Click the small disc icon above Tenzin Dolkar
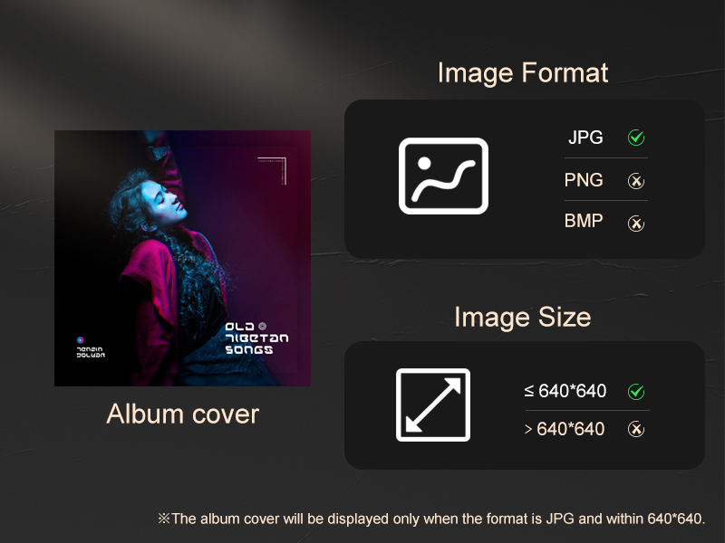725x543 pixels. click(x=80, y=340)
